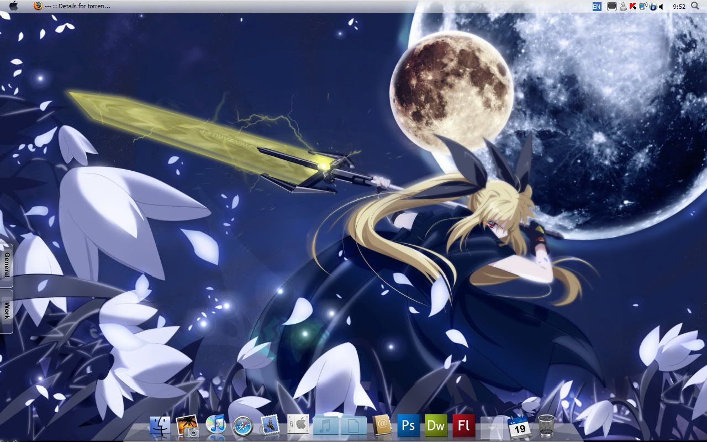
Task: Switch to the Firefox torrent details window
Action: point(72,6)
